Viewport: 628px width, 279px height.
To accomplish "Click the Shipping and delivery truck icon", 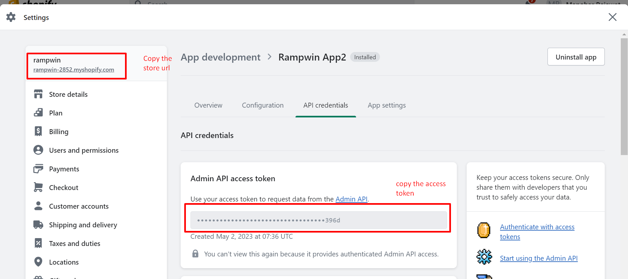I will pyautogui.click(x=38, y=225).
